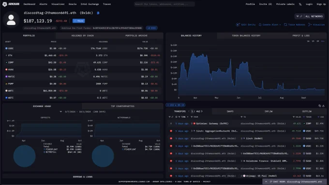
Task: Select the 1W chart range
Action: click(308, 41)
